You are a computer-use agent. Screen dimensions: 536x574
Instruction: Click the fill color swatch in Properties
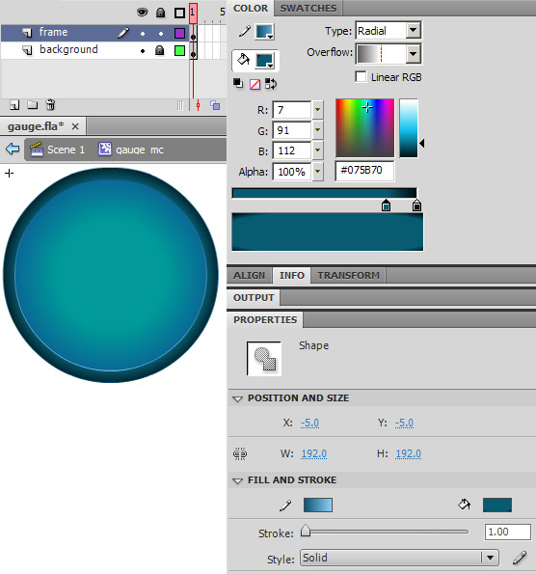pyautogui.click(x=497, y=505)
